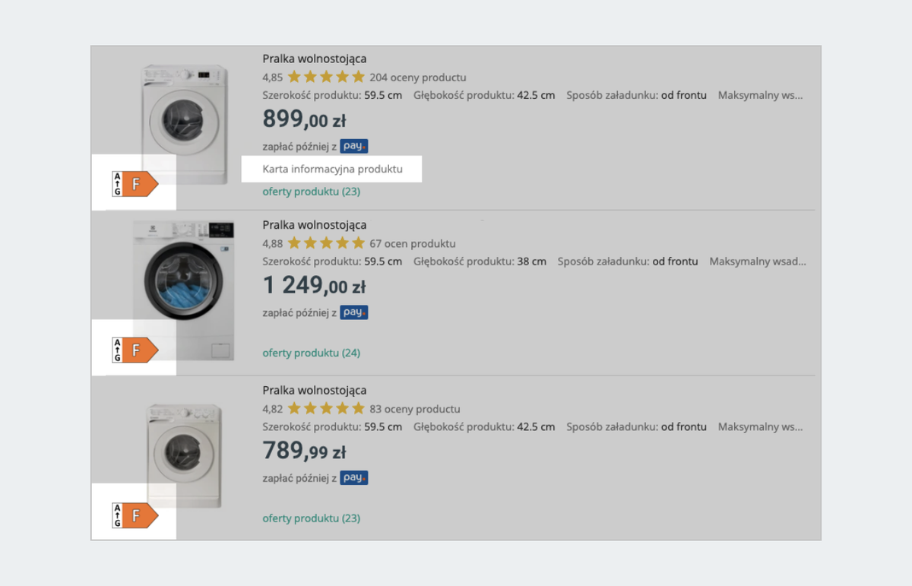View the 67 product ratings
The width and height of the screenshot is (912, 586).
pyautogui.click(x=413, y=244)
